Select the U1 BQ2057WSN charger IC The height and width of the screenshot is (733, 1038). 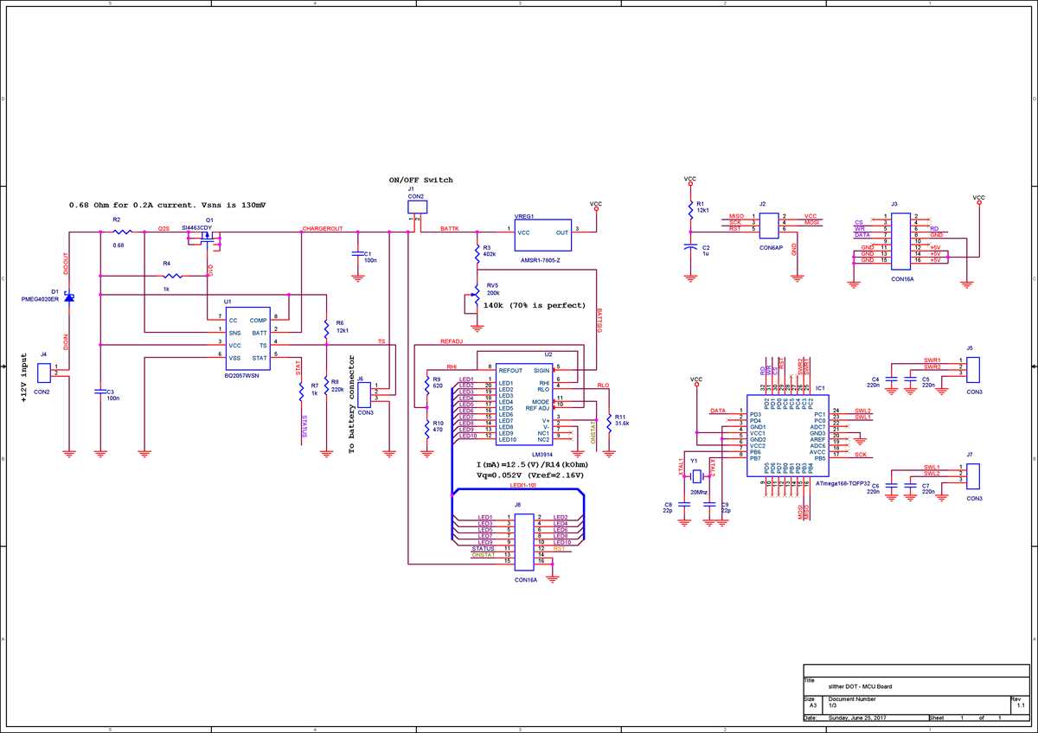click(247, 338)
